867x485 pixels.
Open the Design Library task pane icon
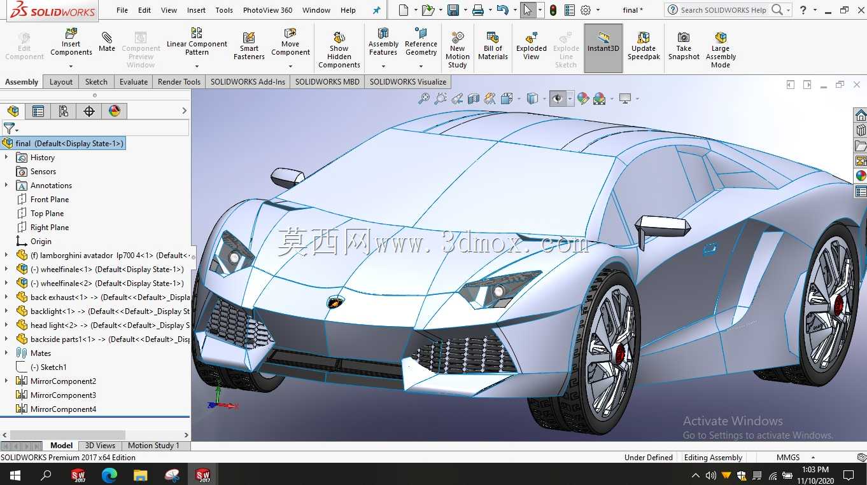coord(861,130)
